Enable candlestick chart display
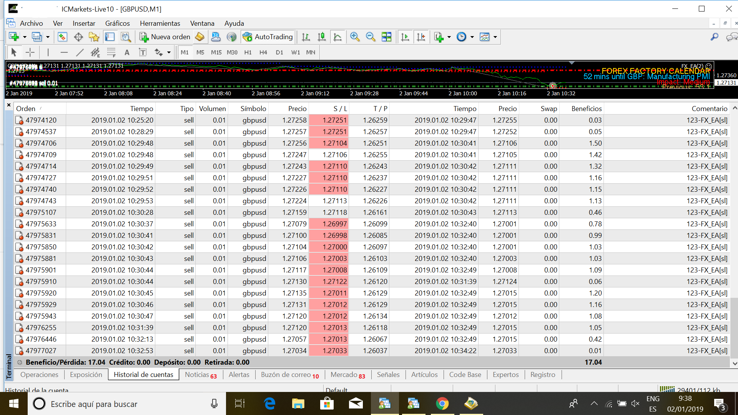Image resolution: width=738 pixels, height=415 pixels. point(322,37)
